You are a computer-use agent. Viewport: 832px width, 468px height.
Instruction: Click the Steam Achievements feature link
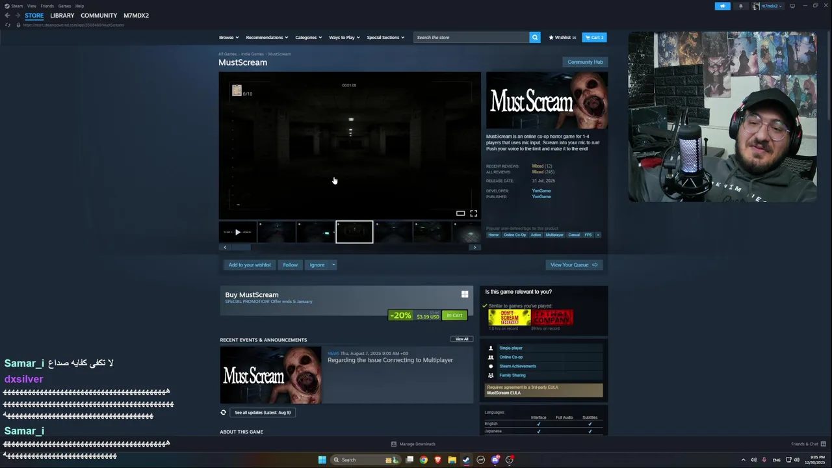tap(517, 366)
